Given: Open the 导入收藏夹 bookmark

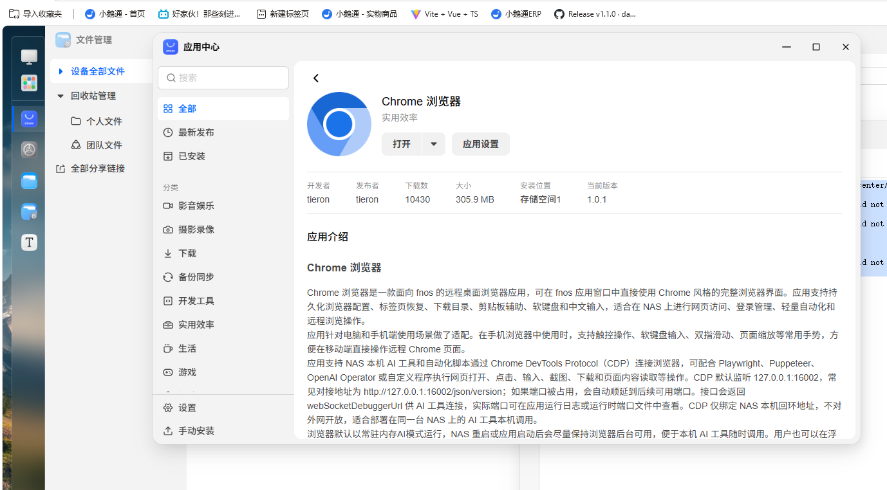Looking at the screenshot, I should point(35,14).
